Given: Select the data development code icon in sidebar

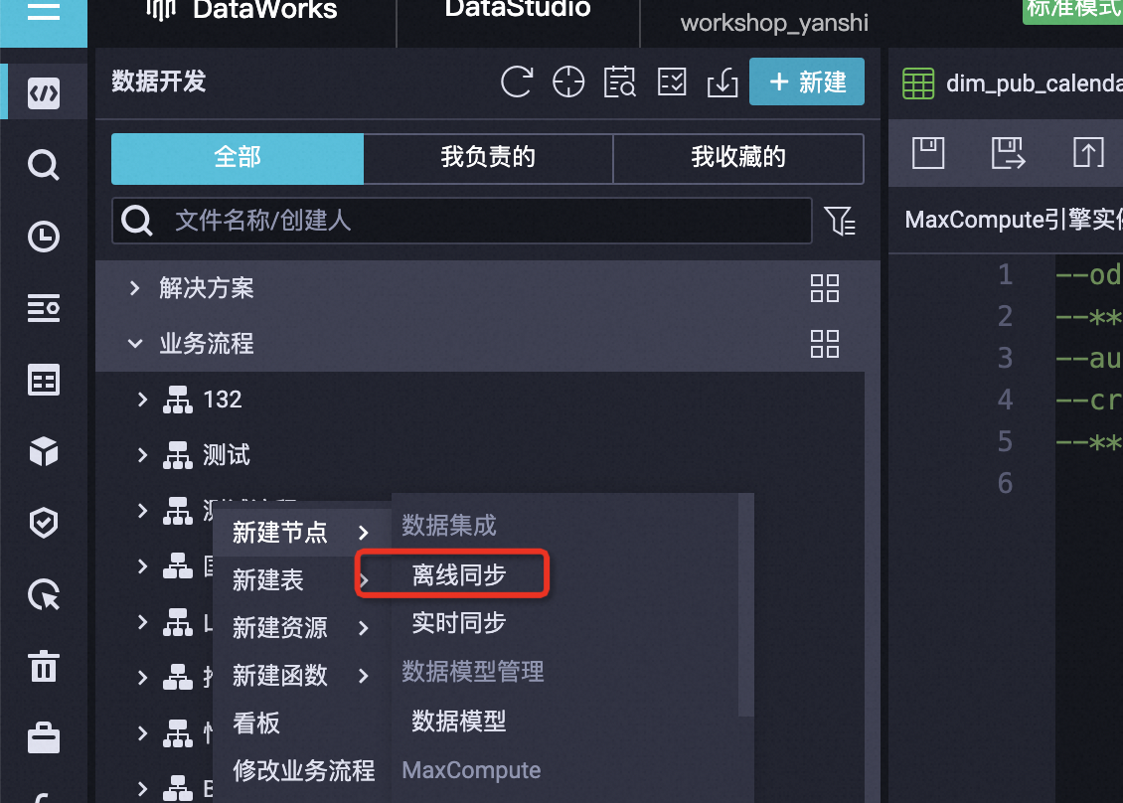Looking at the screenshot, I should [44, 93].
